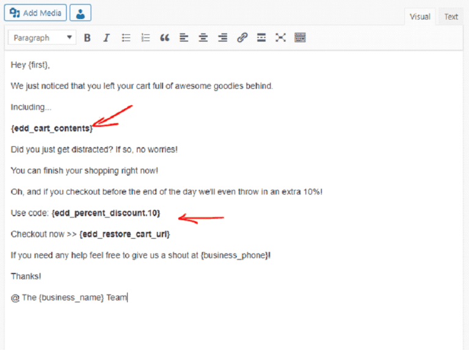469x350 pixels.
Task: Click the line about an extra 10%
Action: click(x=167, y=192)
